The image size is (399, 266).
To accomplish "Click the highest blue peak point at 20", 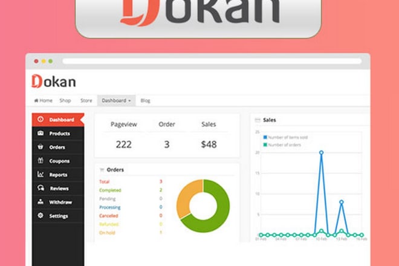I will (x=322, y=152).
